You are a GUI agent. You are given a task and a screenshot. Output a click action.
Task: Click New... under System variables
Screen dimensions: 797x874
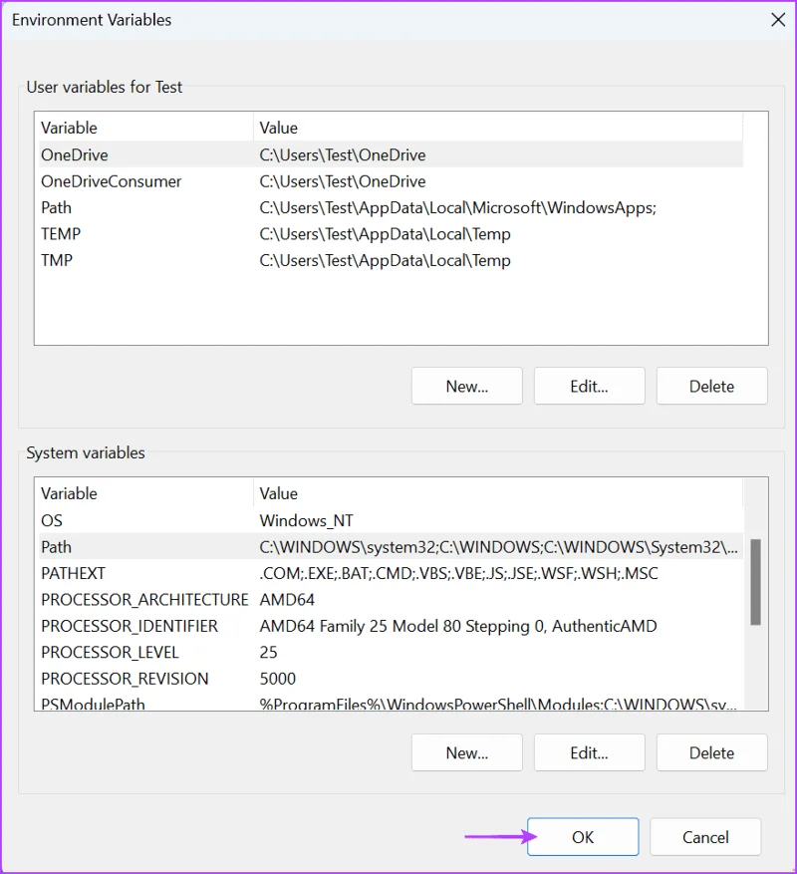(467, 752)
